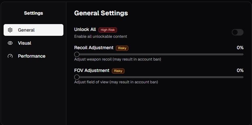Click the FOV Adjustment slider handle

coord(77,77)
